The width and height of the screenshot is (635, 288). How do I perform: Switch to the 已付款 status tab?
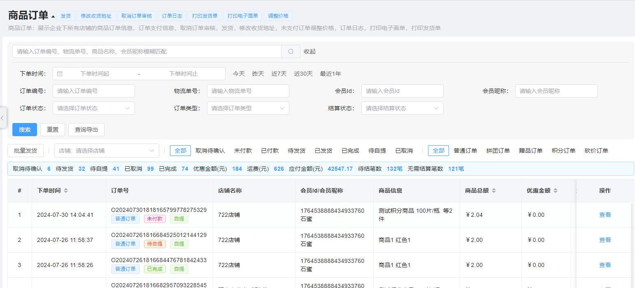click(x=270, y=151)
